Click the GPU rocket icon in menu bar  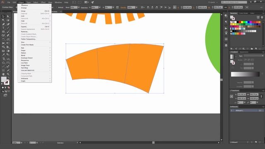[92, 2]
